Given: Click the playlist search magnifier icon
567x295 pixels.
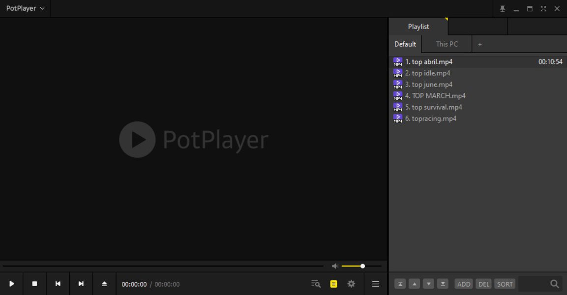Looking at the screenshot, I should coord(554,284).
